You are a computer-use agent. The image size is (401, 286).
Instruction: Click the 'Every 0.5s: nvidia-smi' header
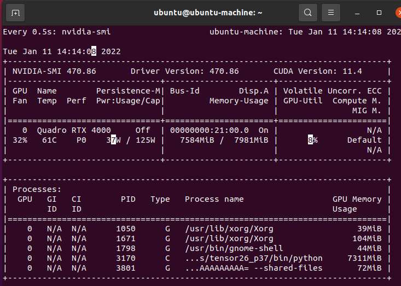pos(57,32)
